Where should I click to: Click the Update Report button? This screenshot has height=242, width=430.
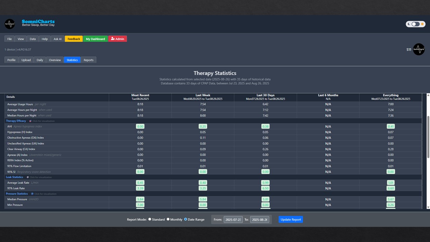coord(291,219)
